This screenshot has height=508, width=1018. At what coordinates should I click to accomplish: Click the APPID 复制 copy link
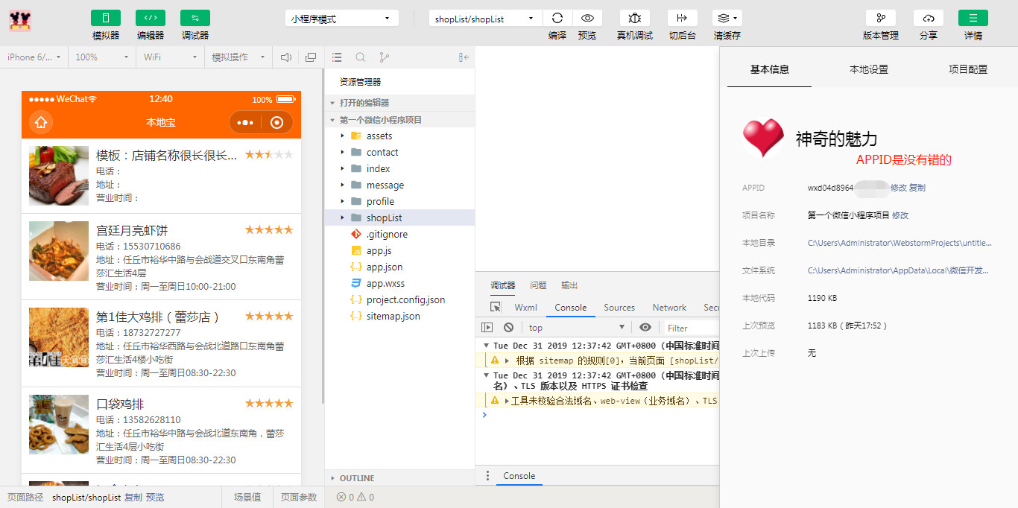917,188
